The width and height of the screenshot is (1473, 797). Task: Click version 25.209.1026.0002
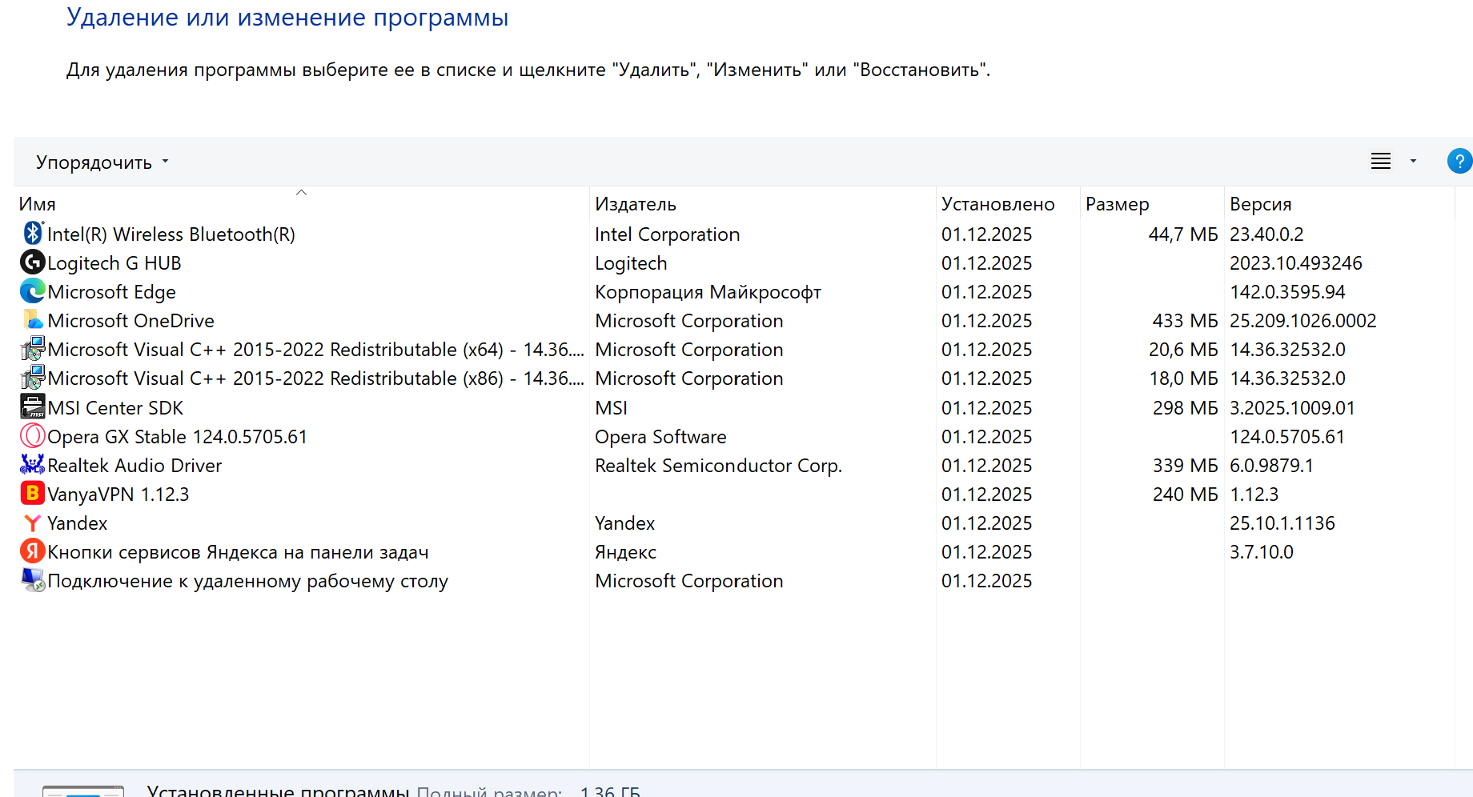tap(1302, 321)
